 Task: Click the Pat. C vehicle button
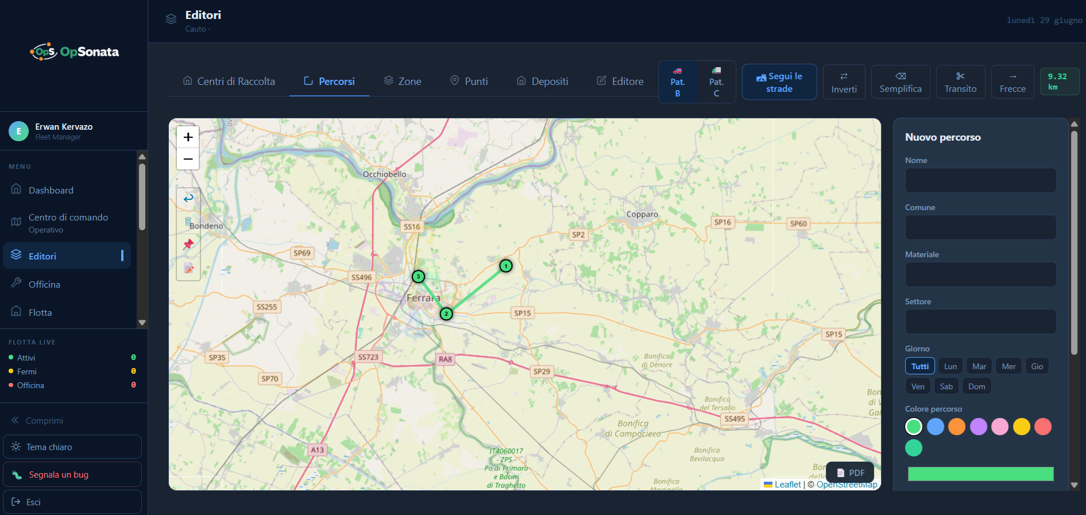pos(716,82)
